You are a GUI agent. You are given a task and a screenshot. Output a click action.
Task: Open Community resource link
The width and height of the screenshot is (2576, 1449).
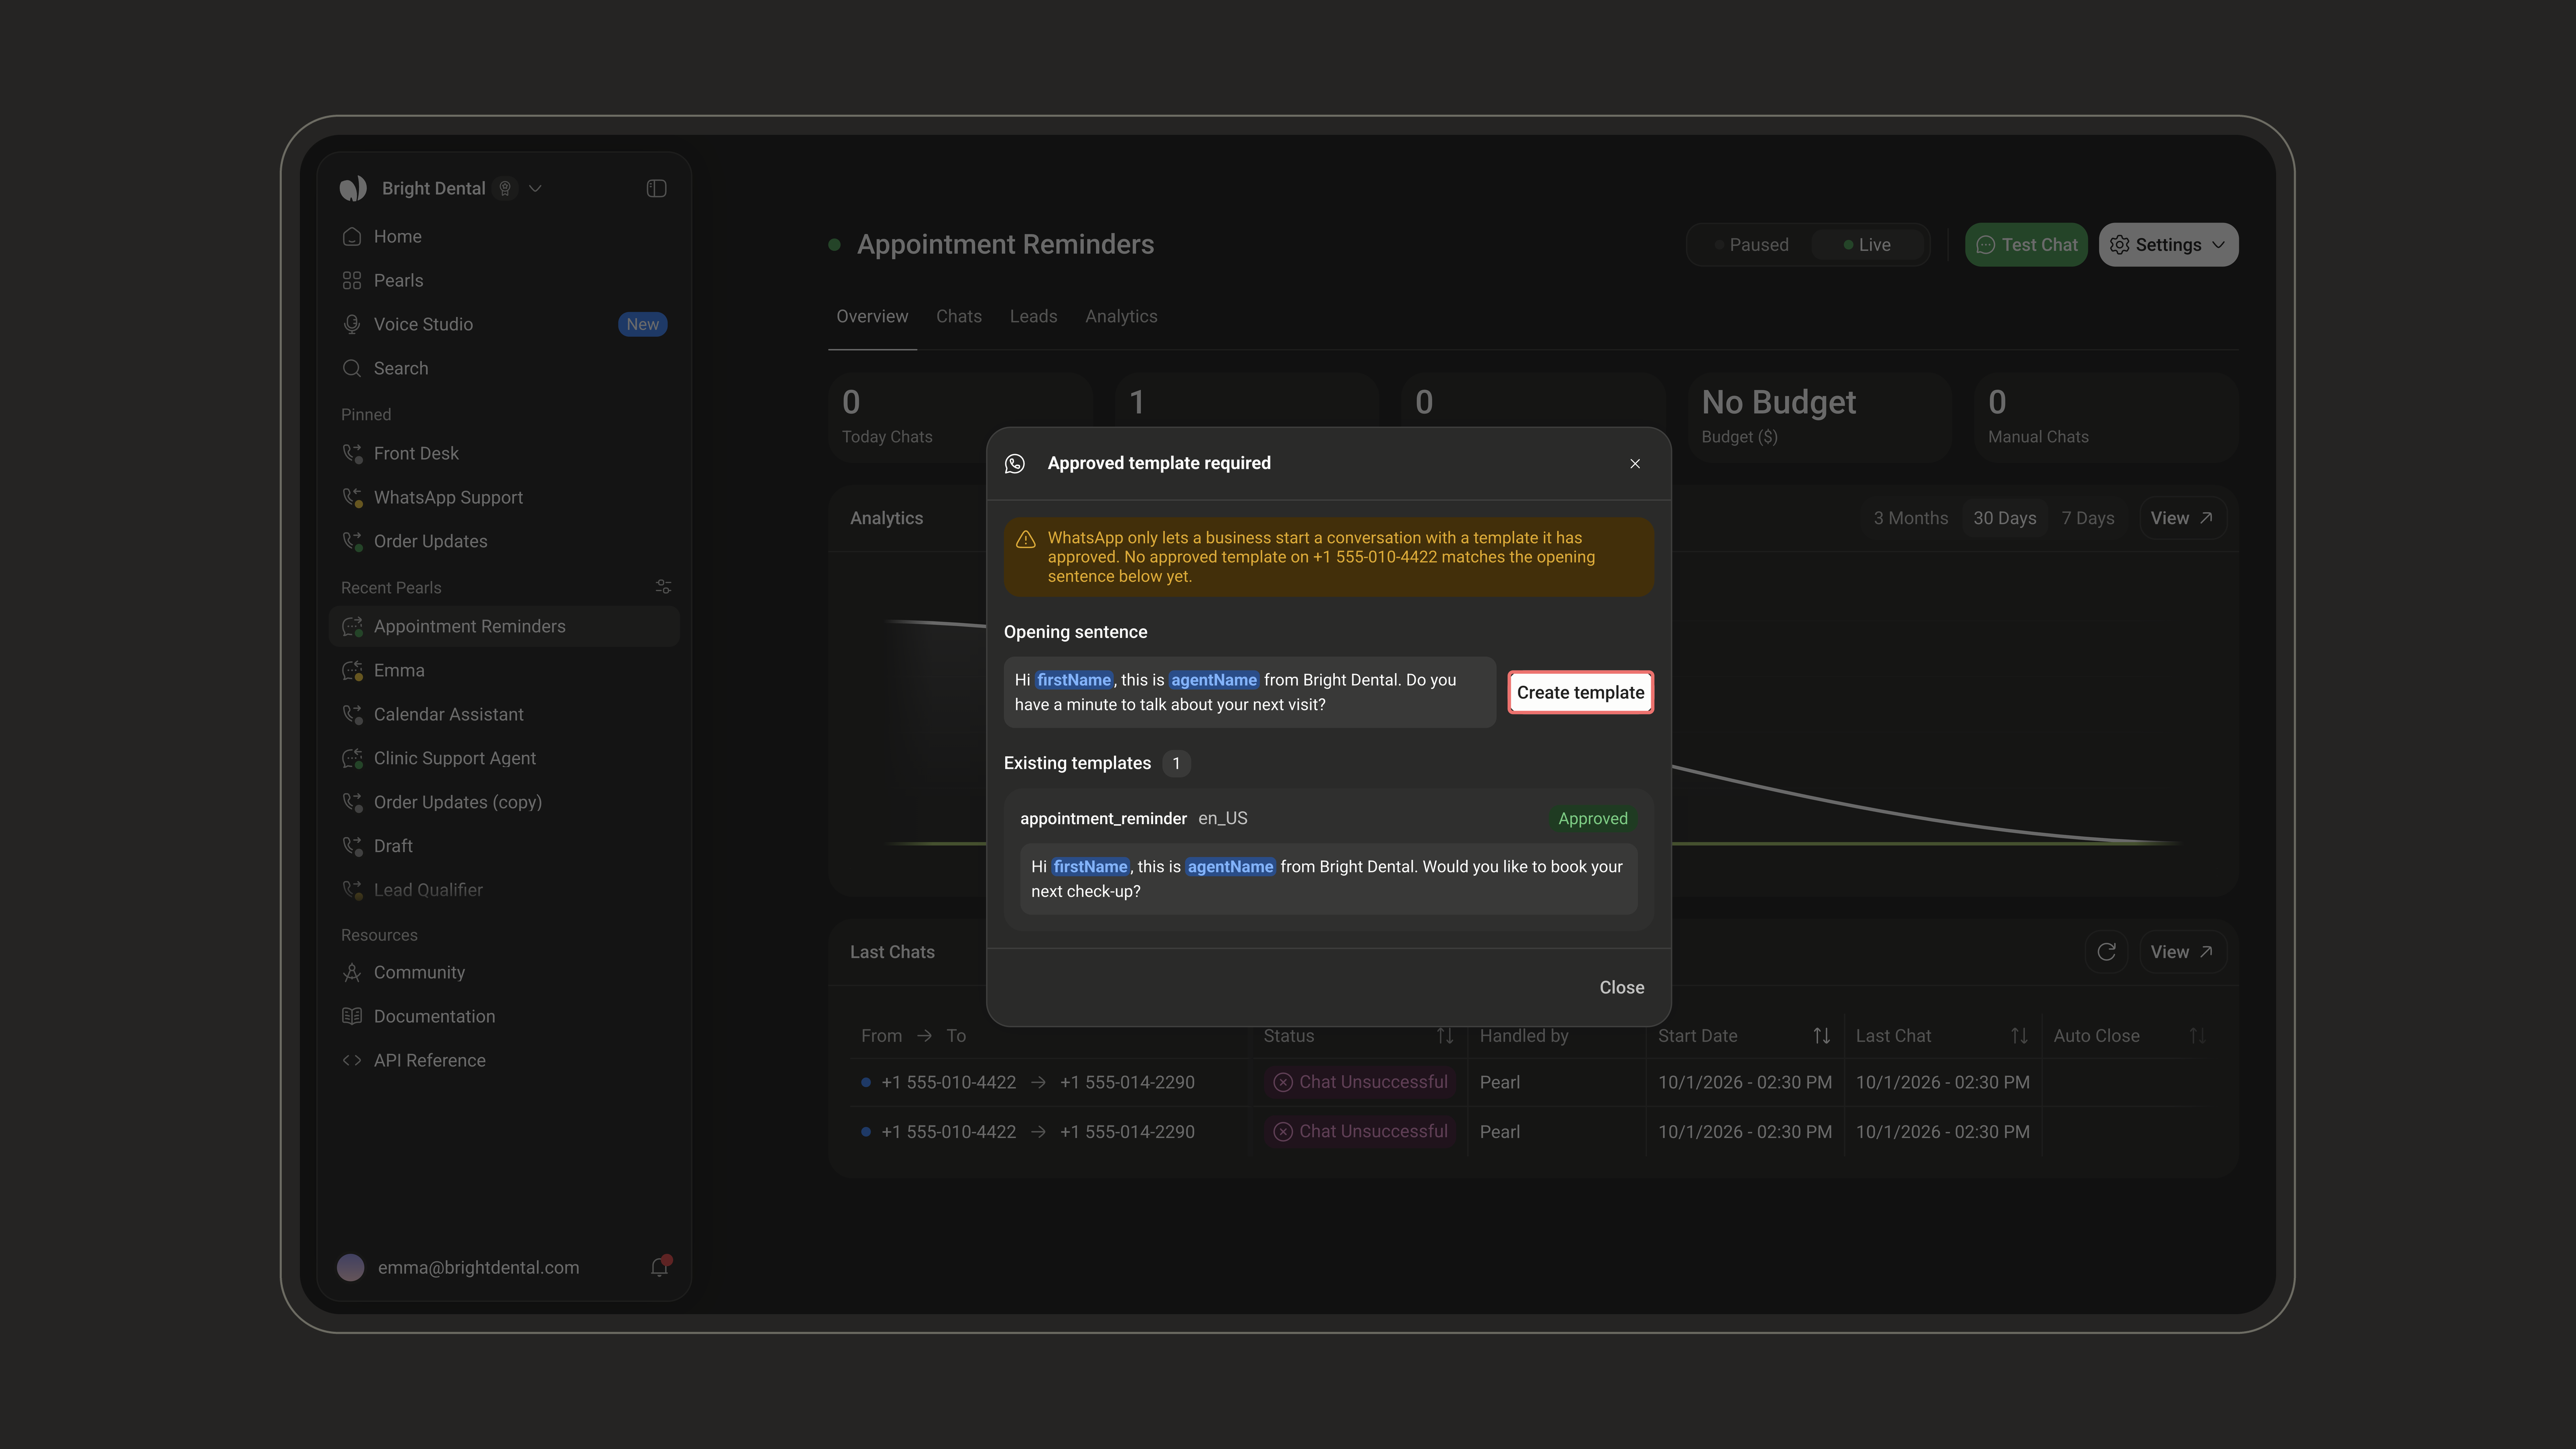(504, 972)
